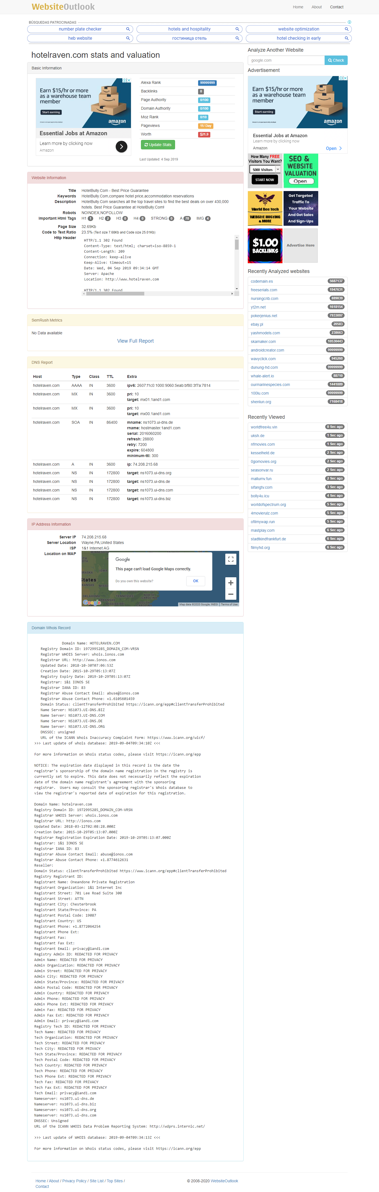Viewport: 379px width, 1192px height.
Task: Open the About menu item
Action: point(317,7)
